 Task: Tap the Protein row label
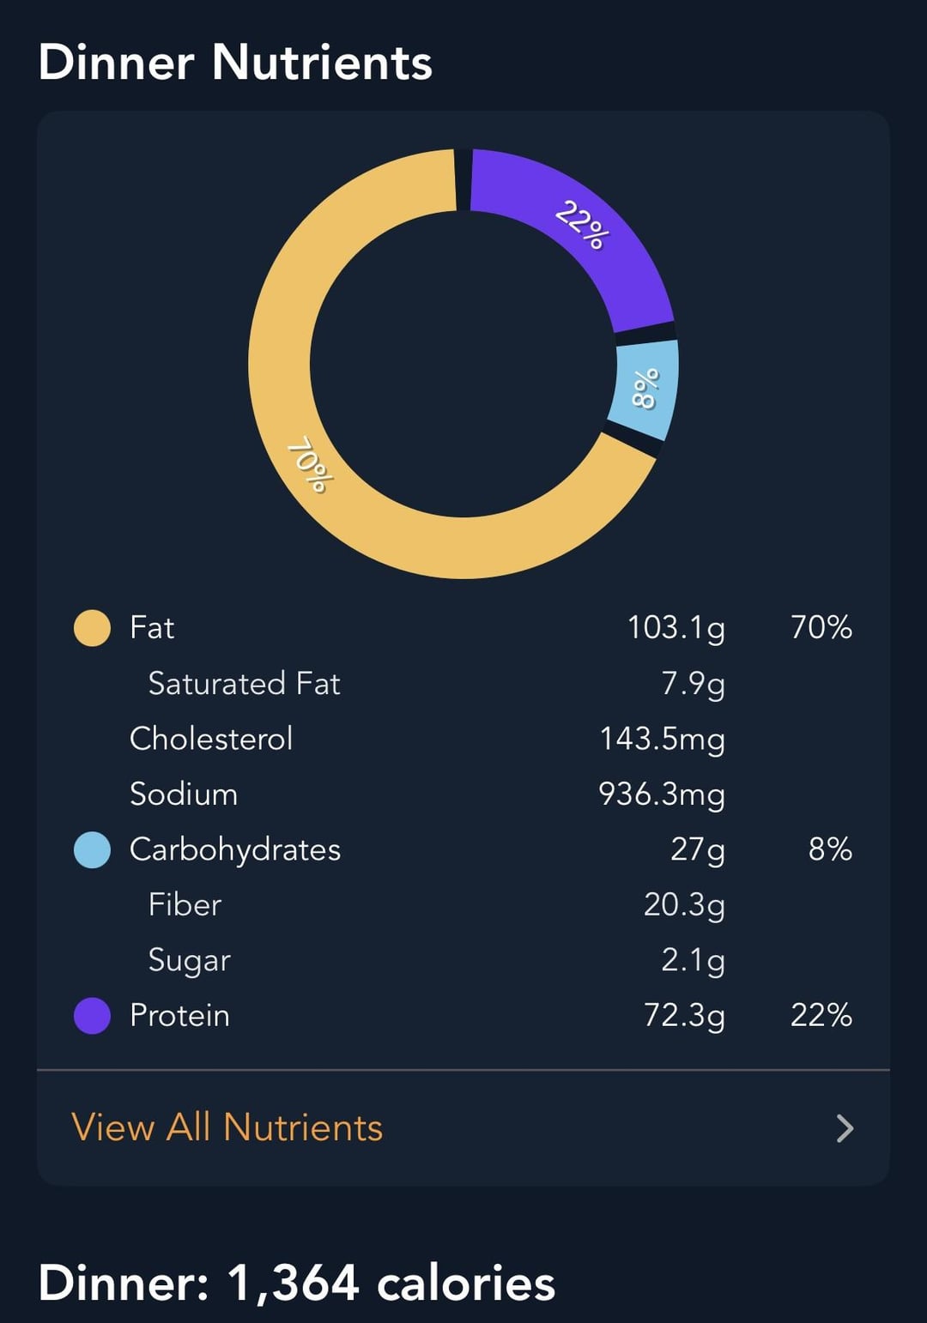click(x=179, y=1016)
